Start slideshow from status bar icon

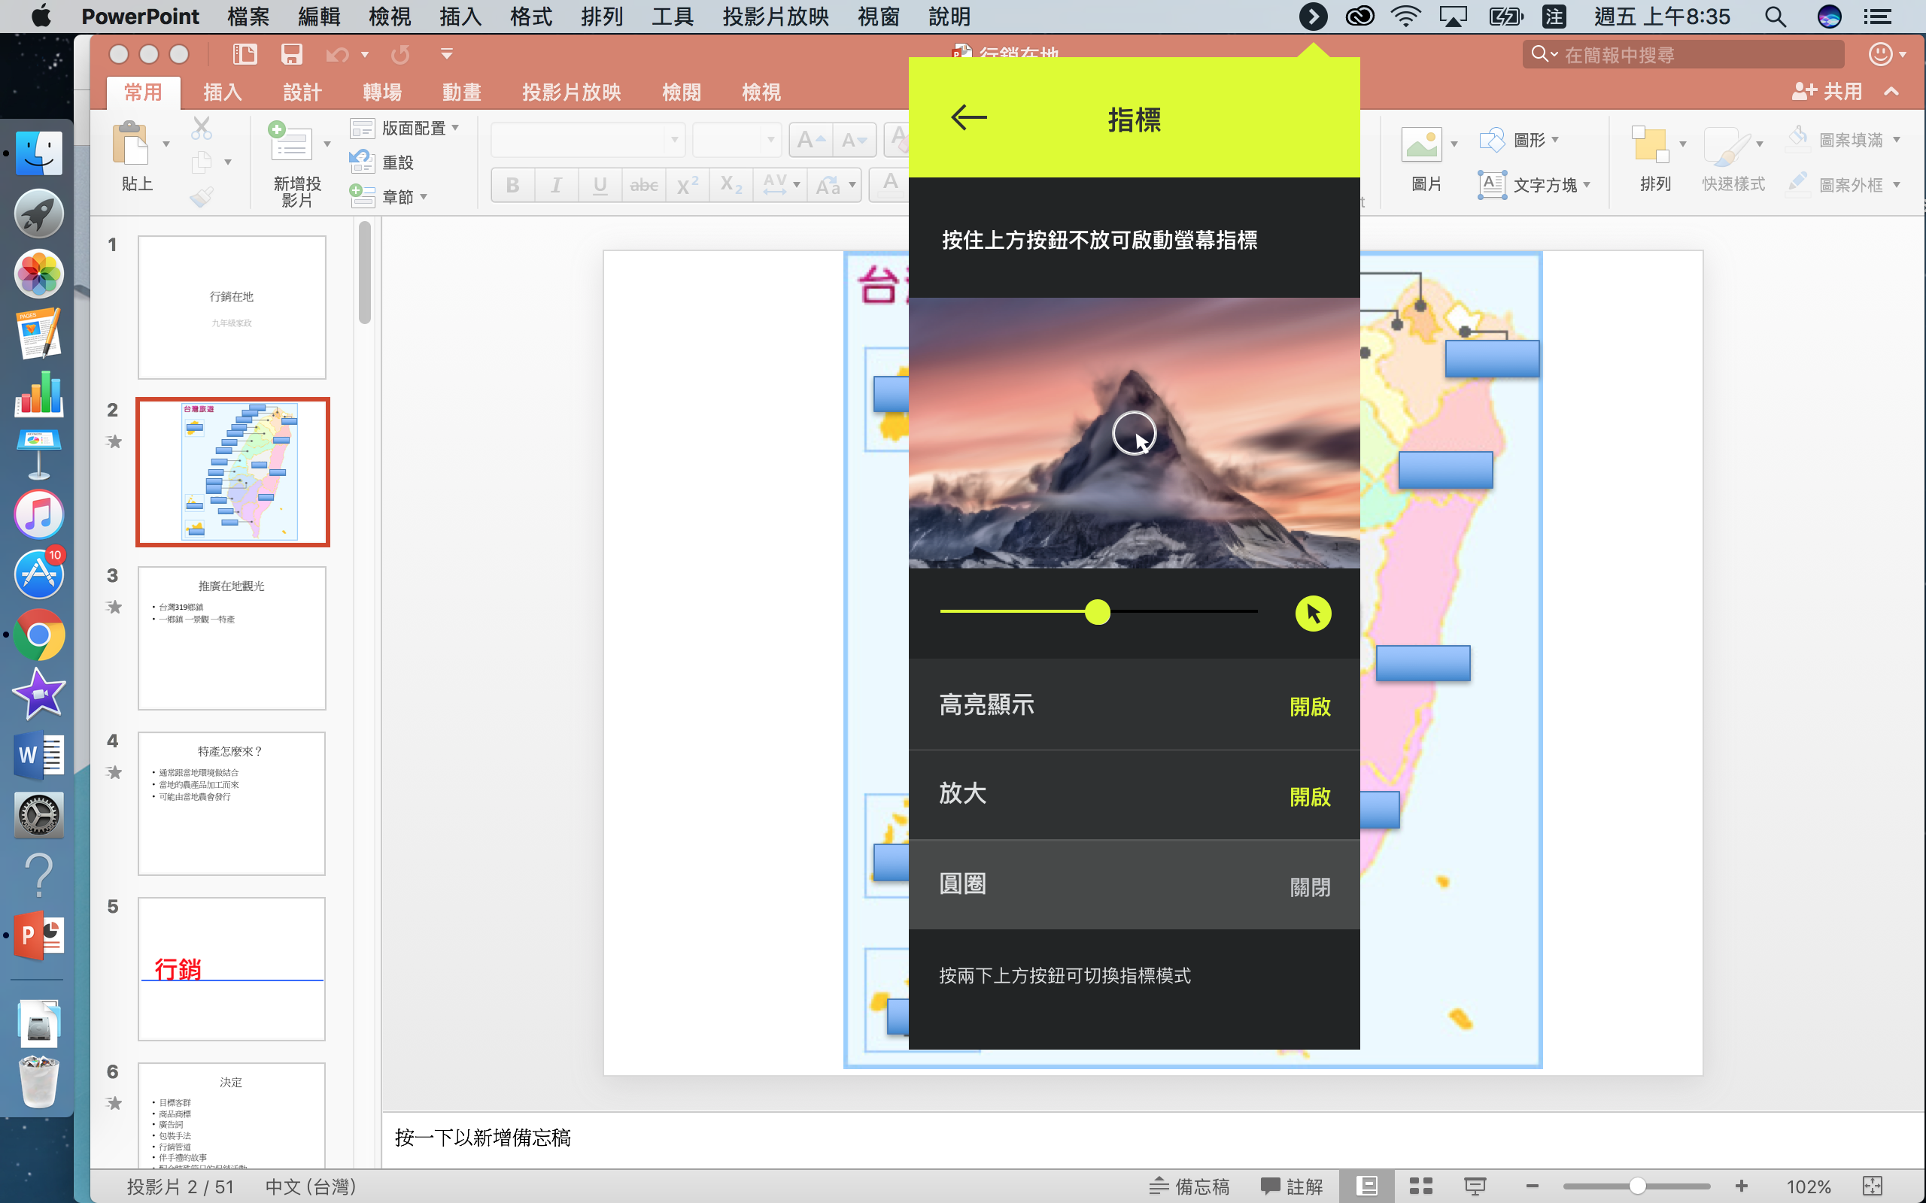[1475, 1186]
